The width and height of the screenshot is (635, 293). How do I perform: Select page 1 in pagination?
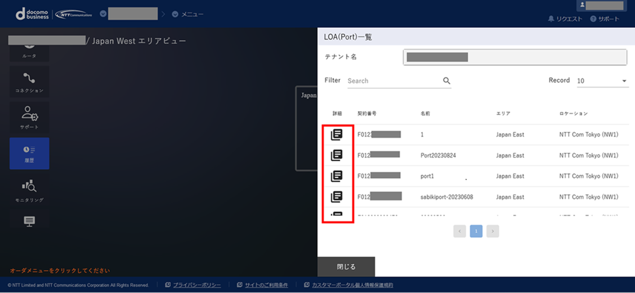(x=476, y=231)
